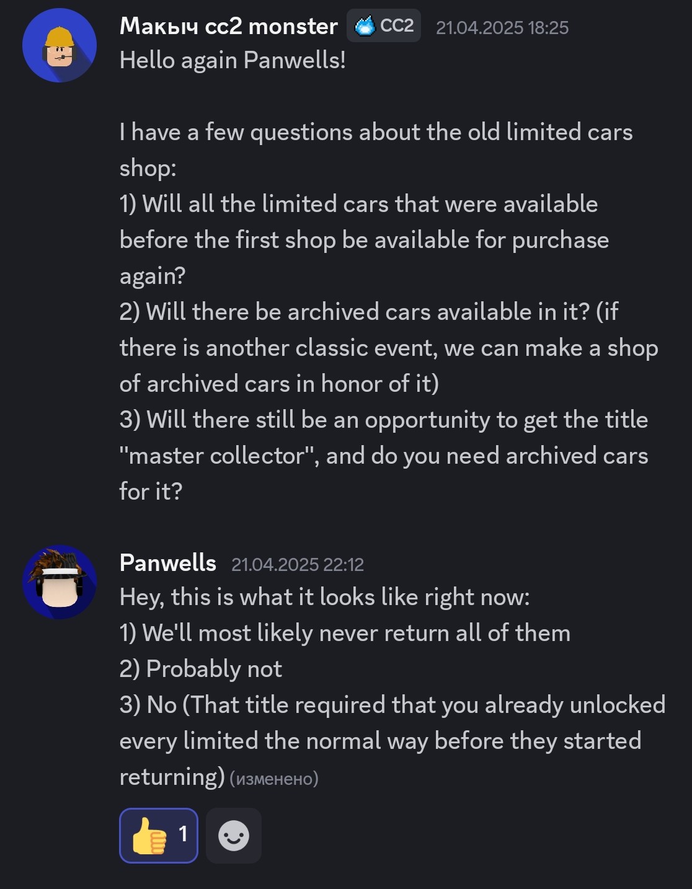Tap the Panwells username
The image size is (692, 889).
point(167,563)
